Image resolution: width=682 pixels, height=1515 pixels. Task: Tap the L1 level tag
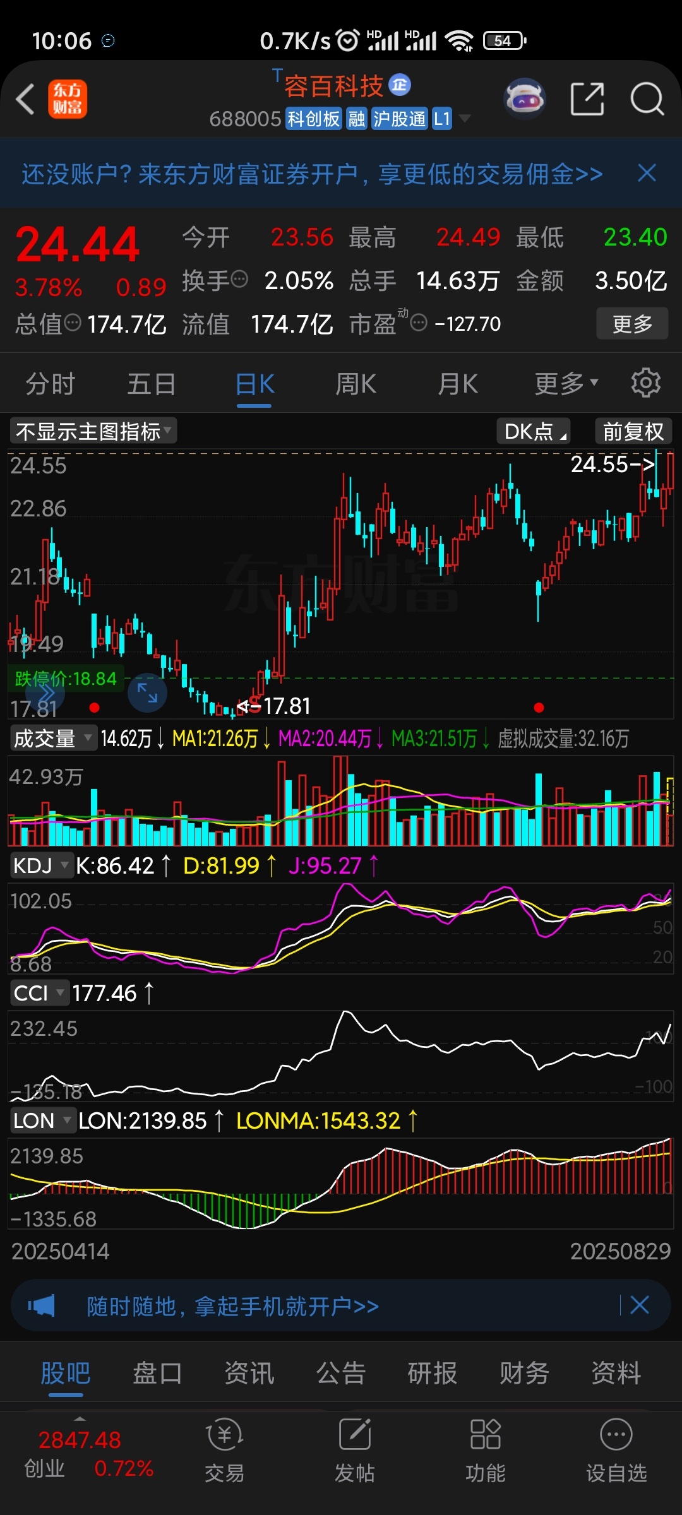point(442,118)
